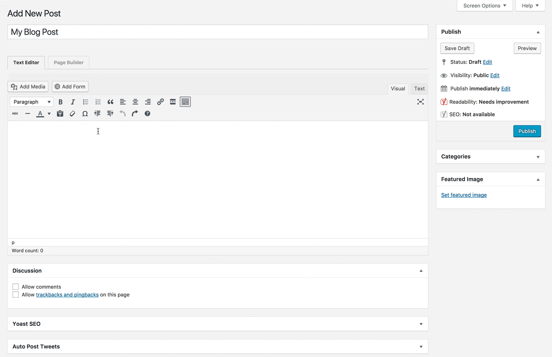
Task: Insert the Read More tag
Action: (x=173, y=102)
